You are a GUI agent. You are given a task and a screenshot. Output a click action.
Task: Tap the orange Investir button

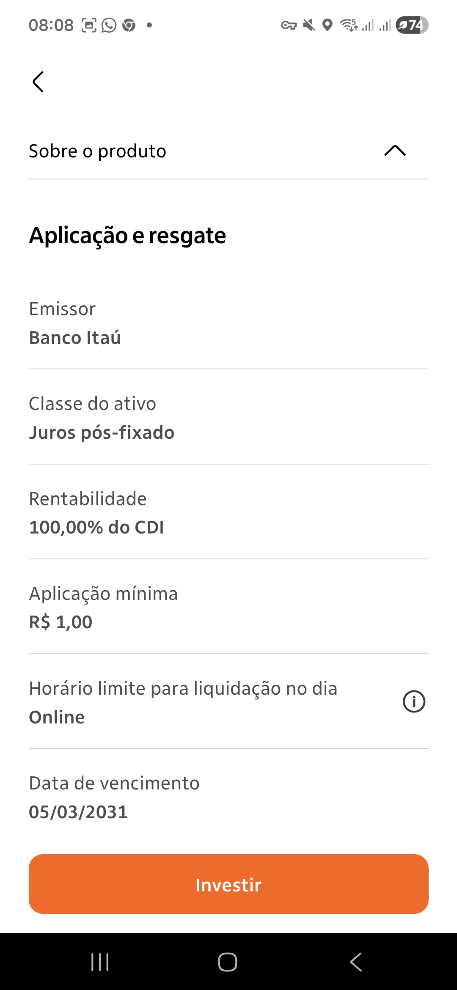(x=228, y=884)
